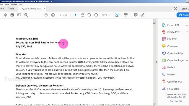The height and width of the screenshot is (106, 189).
Task: Switch to the Tools tab
Action: pyautogui.click(x=11, y=9)
